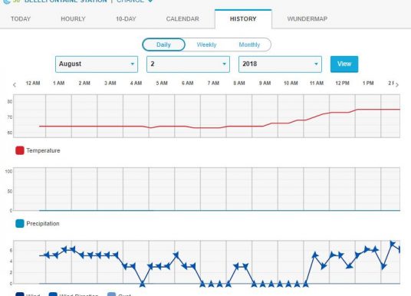Click the 6 AM time label
411x296 pixels.
coord(187,83)
